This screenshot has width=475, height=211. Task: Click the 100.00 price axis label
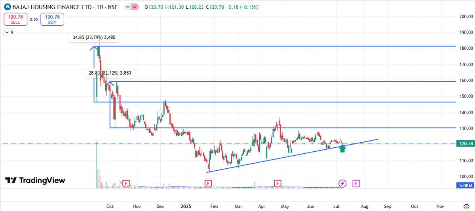click(x=466, y=176)
